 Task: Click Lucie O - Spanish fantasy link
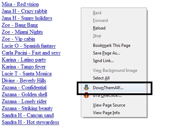29,46
